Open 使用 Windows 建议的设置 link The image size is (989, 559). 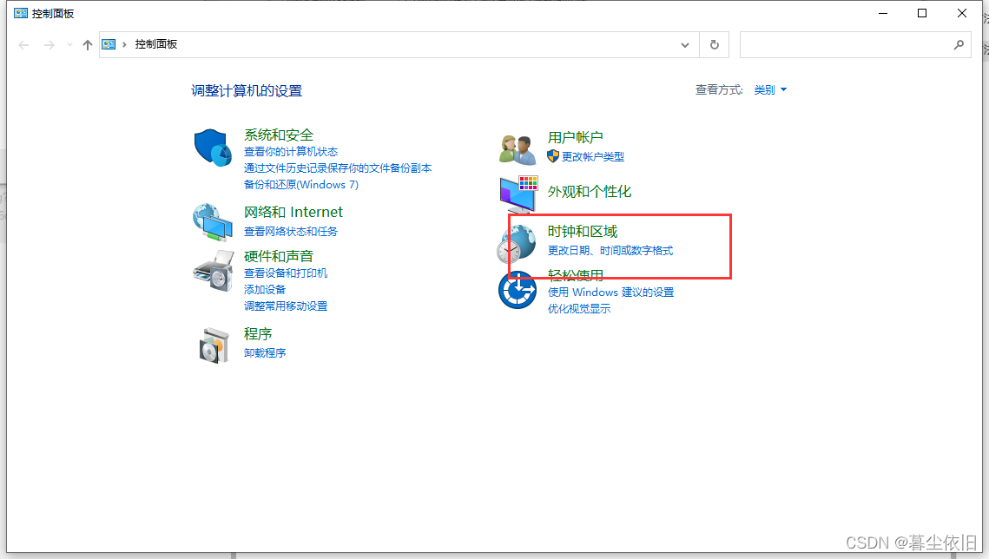point(610,292)
